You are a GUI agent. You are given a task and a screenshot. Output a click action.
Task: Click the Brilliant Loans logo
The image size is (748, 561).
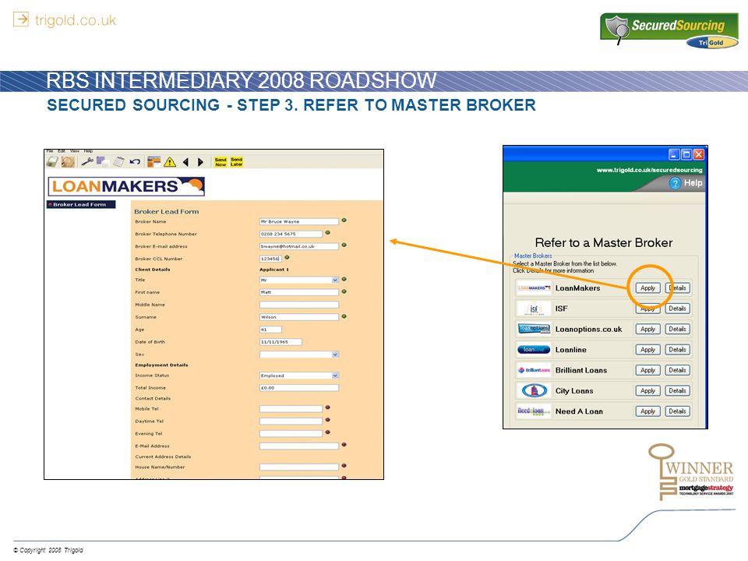pyautogui.click(x=534, y=370)
